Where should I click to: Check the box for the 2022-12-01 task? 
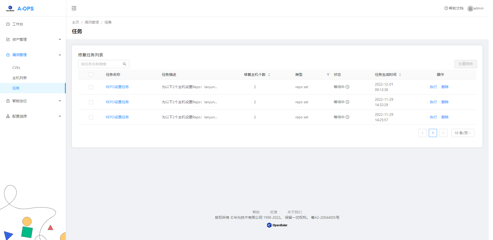click(x=91, y=87)
